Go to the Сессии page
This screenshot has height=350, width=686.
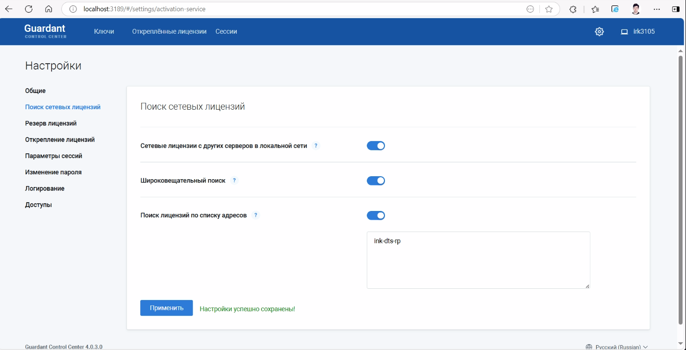point(226,31)
